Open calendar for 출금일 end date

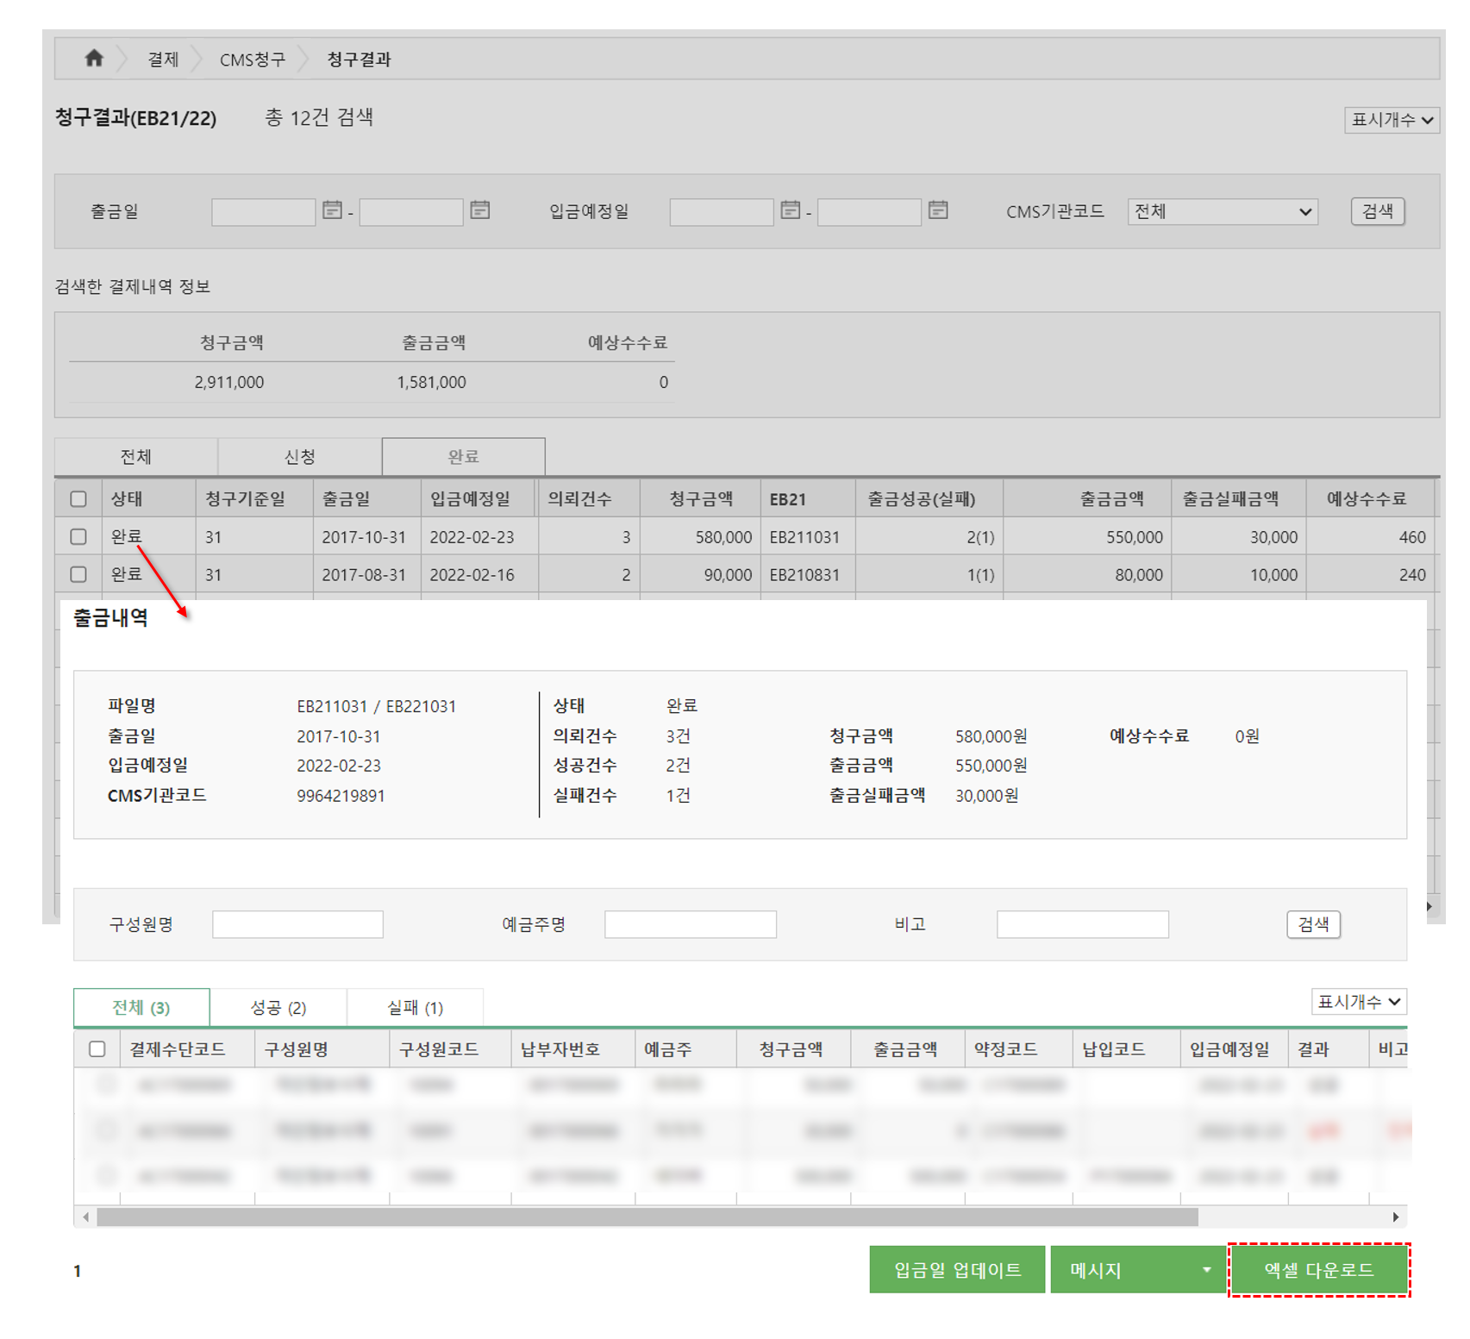pyautogui.click(x=480, y=210)
